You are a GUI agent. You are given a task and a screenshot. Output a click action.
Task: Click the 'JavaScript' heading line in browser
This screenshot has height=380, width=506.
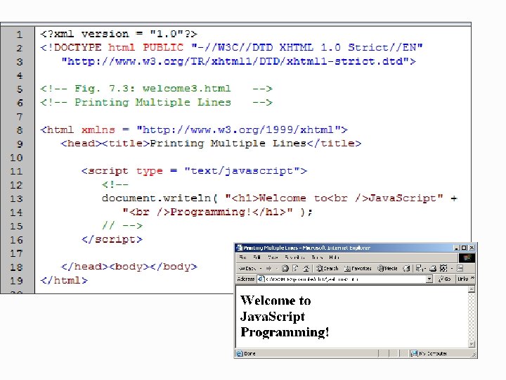pos(273,317)
